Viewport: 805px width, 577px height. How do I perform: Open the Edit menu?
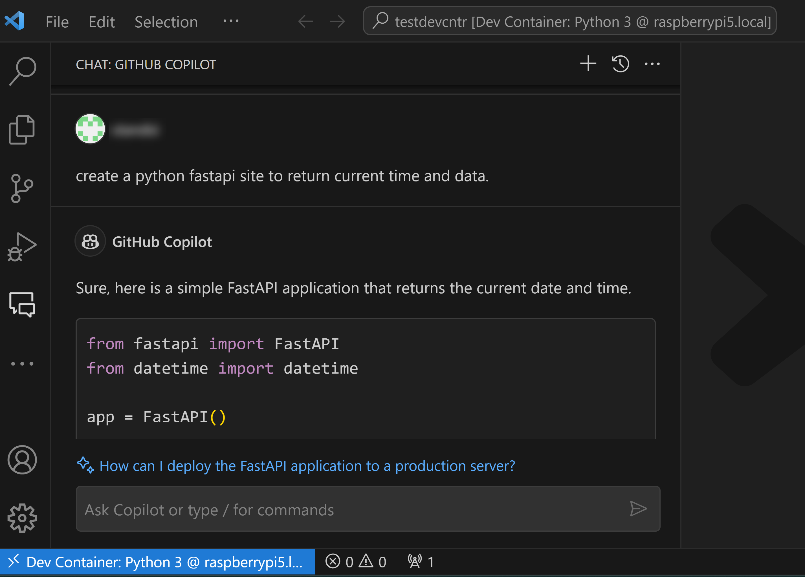click(x=102, y=22)
